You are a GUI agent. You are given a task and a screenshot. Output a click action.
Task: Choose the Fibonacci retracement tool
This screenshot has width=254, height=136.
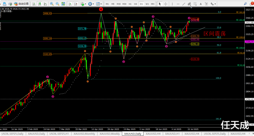pyautogui.click(x=195, y=4)
